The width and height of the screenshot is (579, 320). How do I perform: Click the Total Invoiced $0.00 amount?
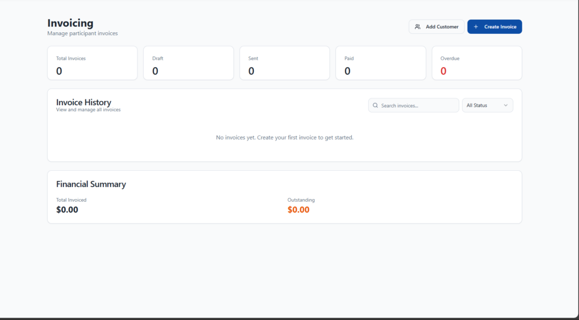tap(67, 210)
